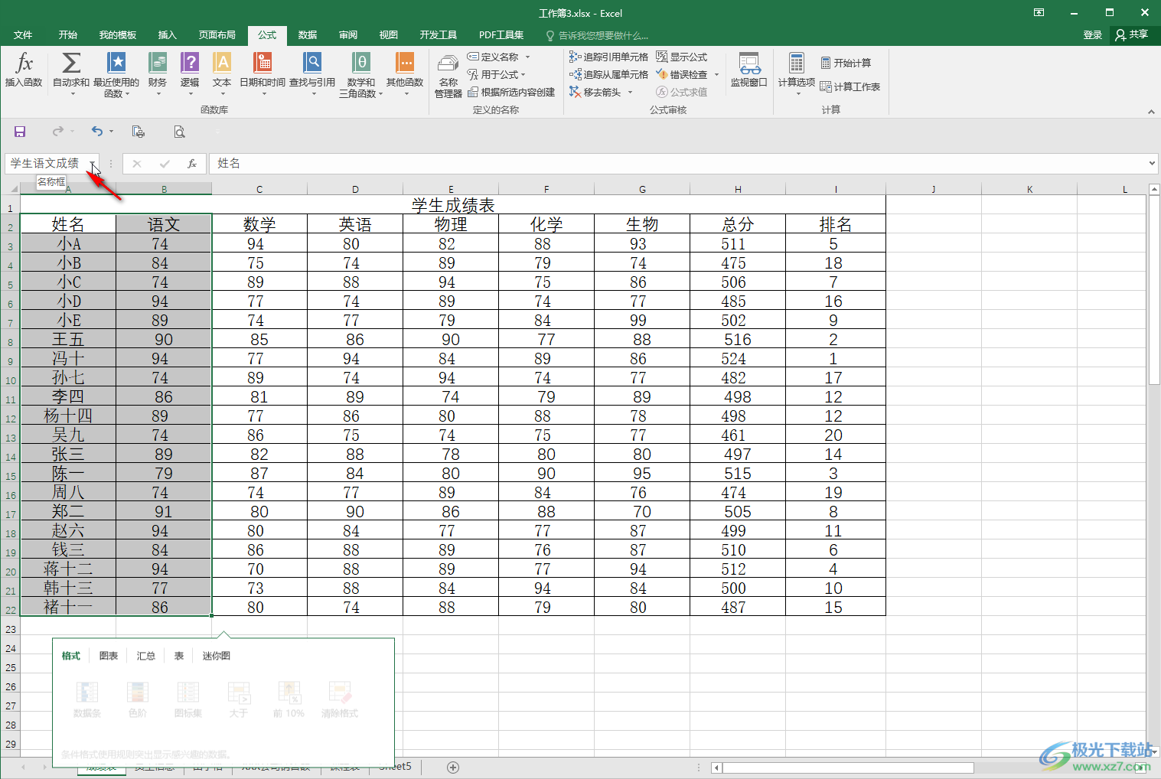This screenshot has width=1161, height=779.
Task: Click the Redo arrow icon
Action: (x=58, y=132)
